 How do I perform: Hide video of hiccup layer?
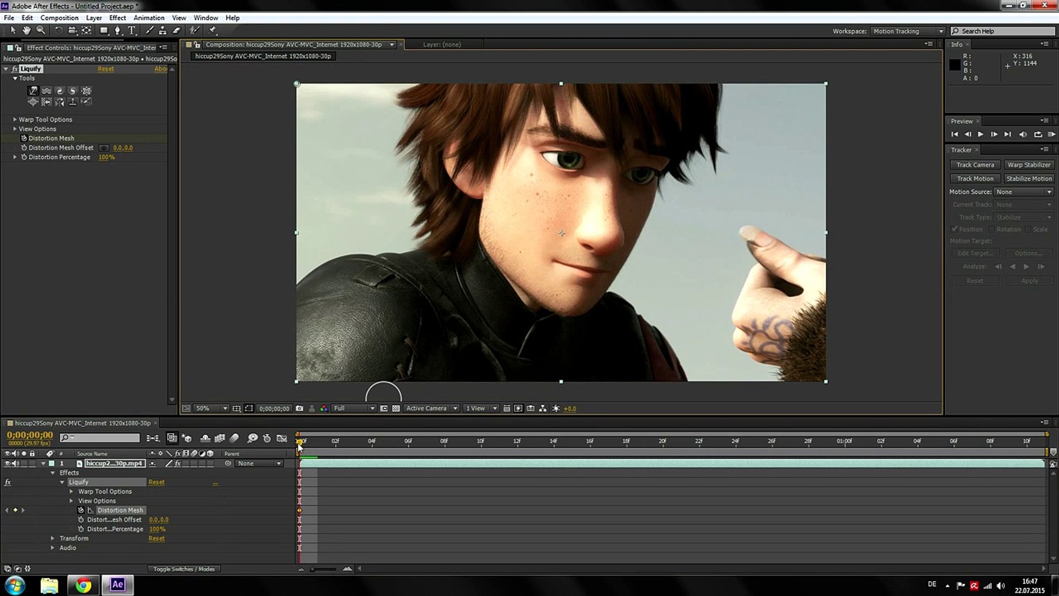8,464
